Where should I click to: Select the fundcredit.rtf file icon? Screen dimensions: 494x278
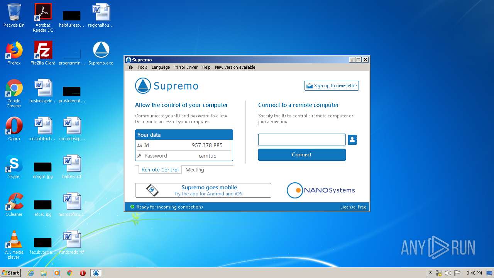(72, 242)
